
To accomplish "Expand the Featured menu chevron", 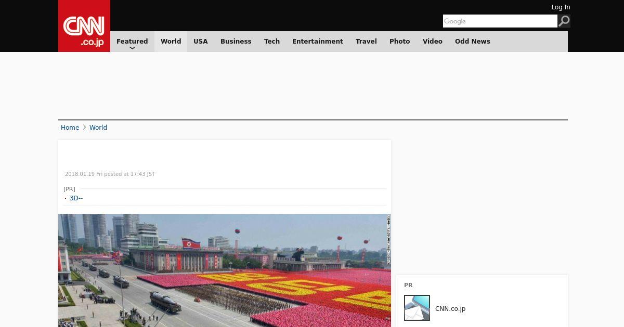I will point(132,48).
